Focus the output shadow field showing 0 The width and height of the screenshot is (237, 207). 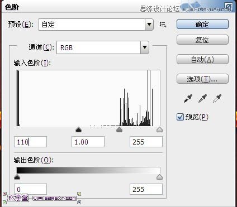pos(30,189)
